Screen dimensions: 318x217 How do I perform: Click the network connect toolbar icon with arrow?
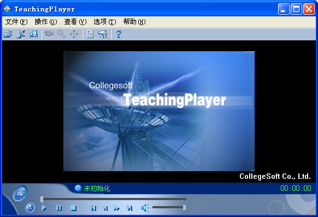click(x=21, y=34)
